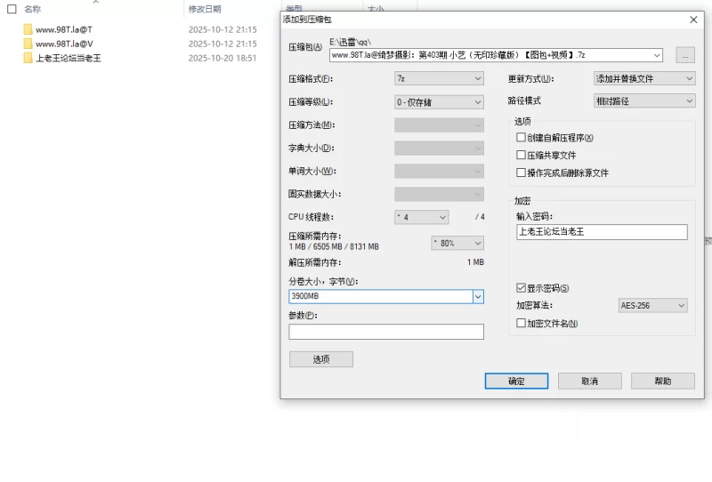Screen dimensions: 712x482
Task: Enable 加密文件名 checkbox
Action: tap(522, 324)
